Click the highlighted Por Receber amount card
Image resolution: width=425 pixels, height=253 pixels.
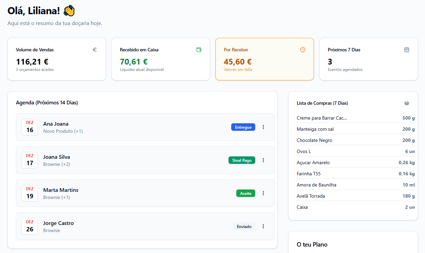264,59
